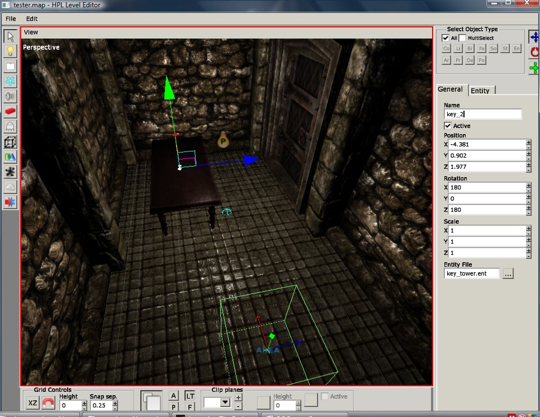
Task: Toggle the Active checkbox under Name
Action: tap(448, 126)
